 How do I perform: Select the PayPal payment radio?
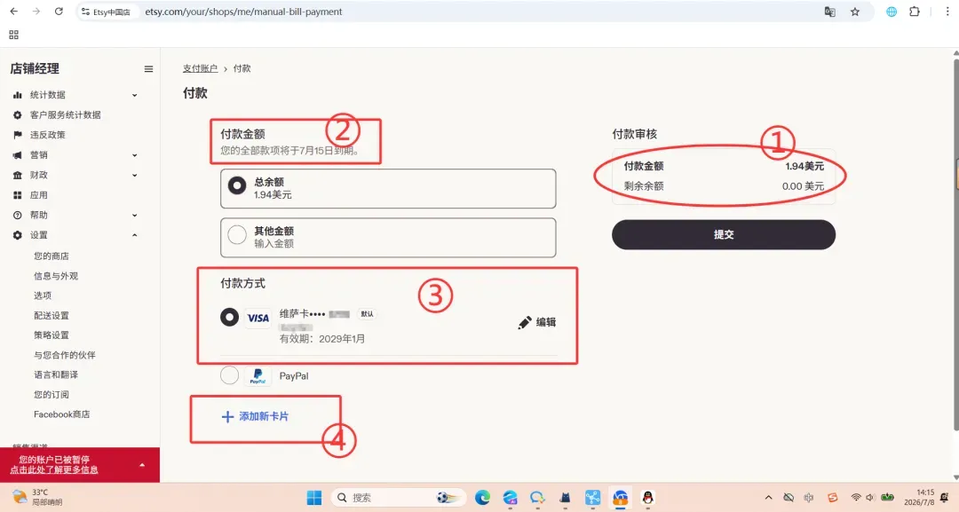click(229, 374)
